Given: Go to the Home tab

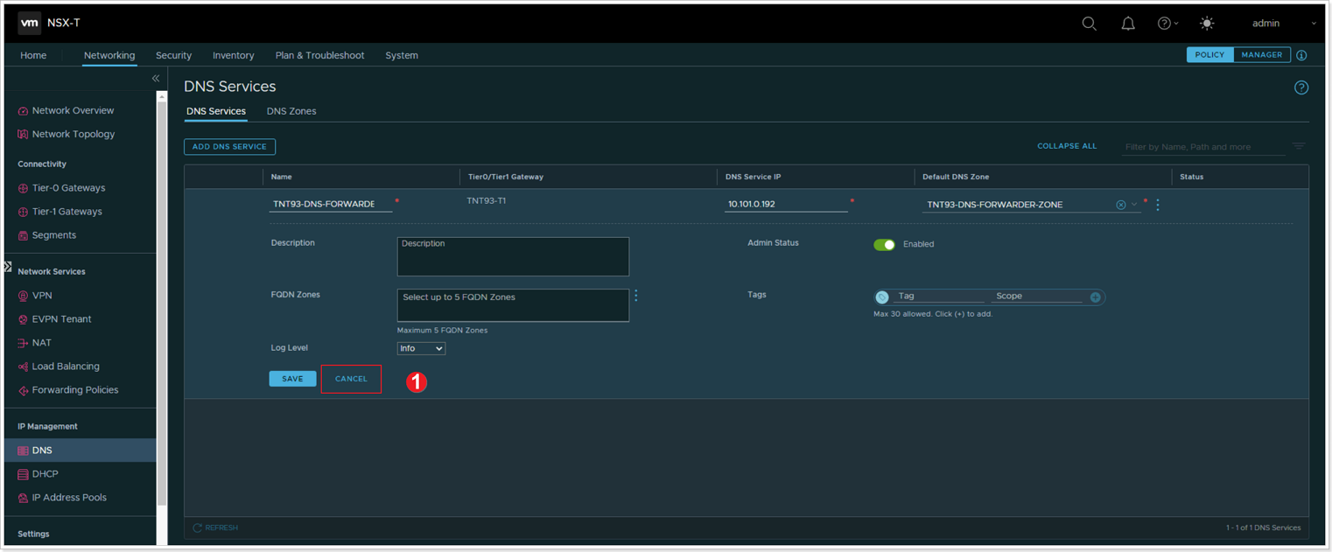Looking at the screenshot, I should 33,55.
